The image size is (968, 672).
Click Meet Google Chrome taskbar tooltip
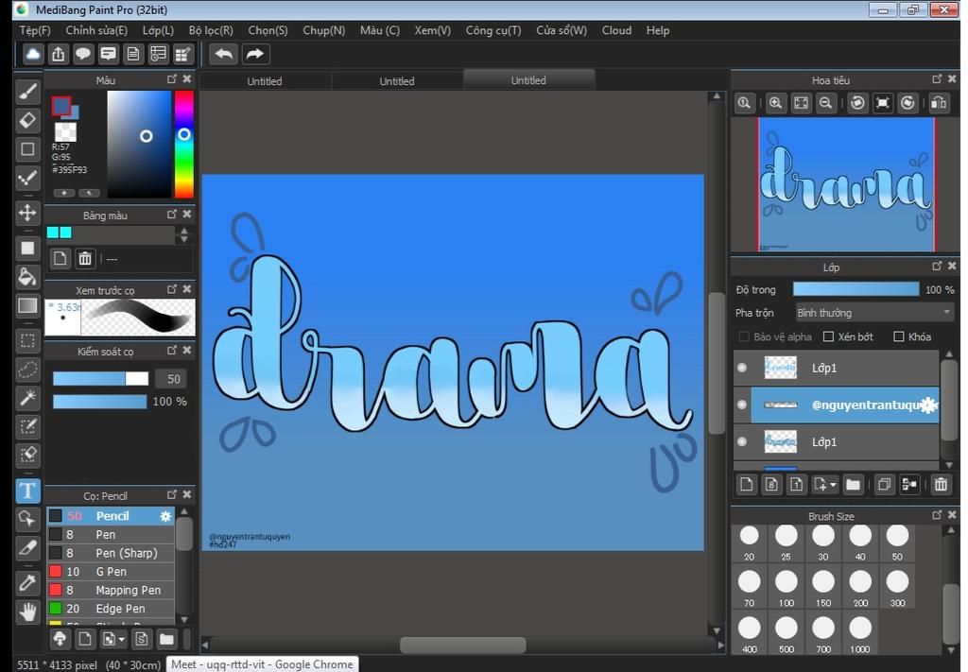pyautogui.click(x=262, y=664)
